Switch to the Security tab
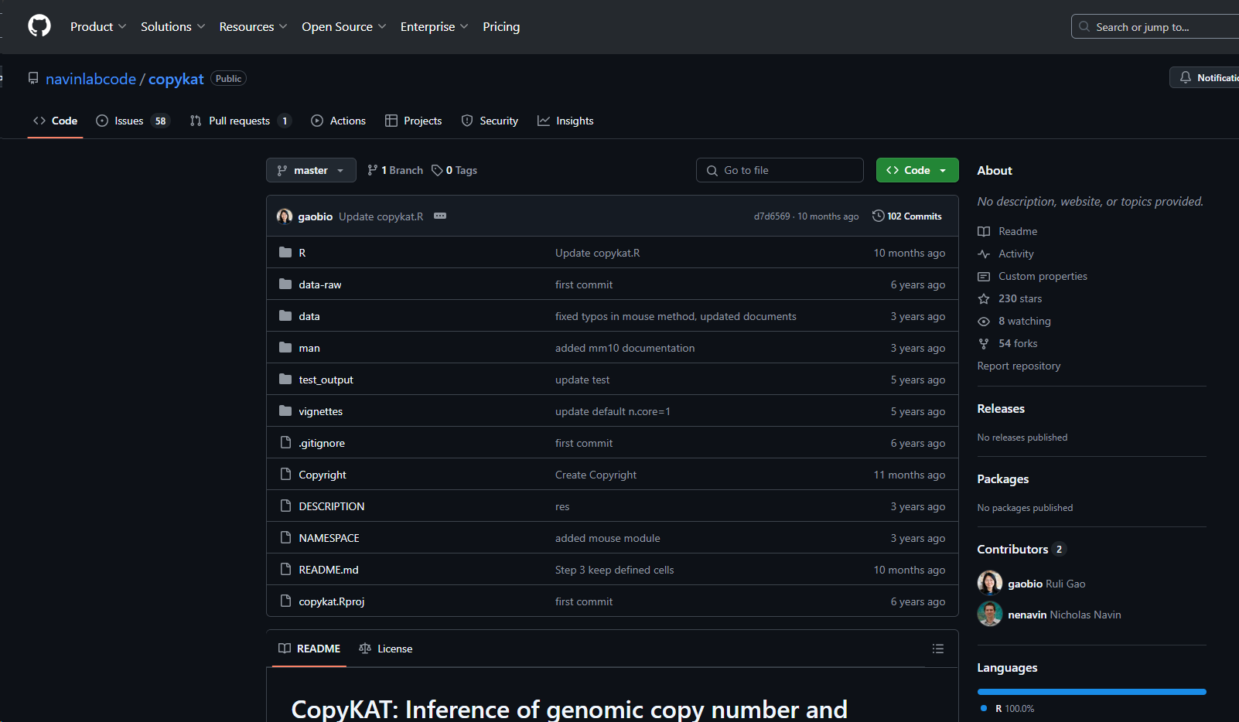This screenshot has height=722, width=1239. click(x=490, y=121)
